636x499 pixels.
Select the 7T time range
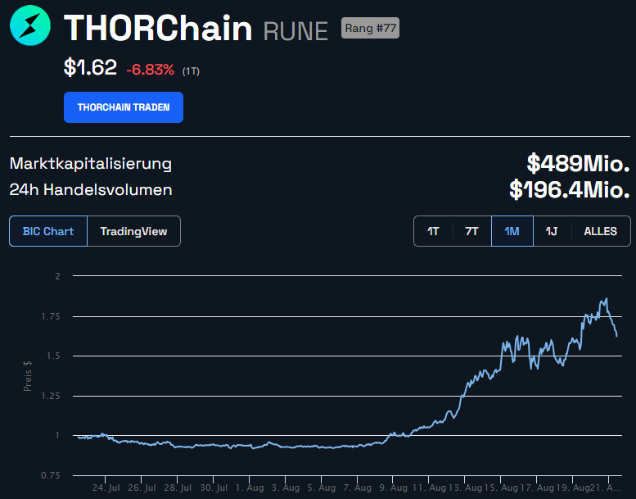click(x=471, y=231)
